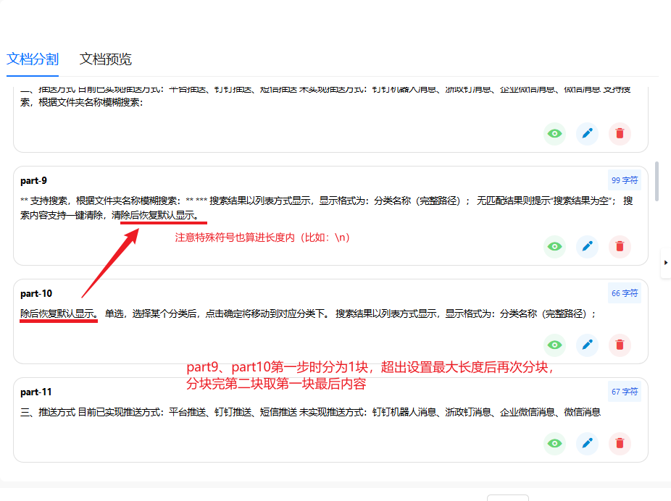Click the pencil edit icon for part-10
Screen dimensions: 671x501
(587, 345)
